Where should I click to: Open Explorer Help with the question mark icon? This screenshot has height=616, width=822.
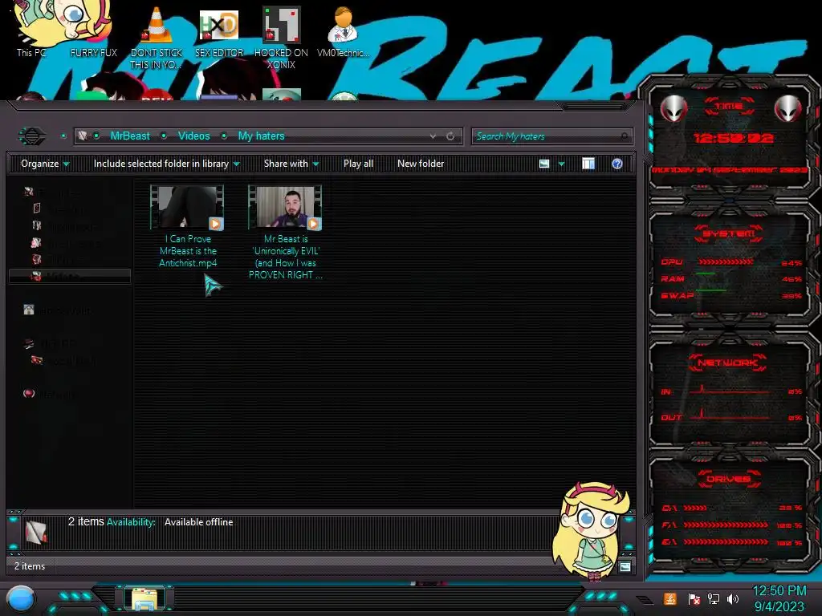click(617, 164)
